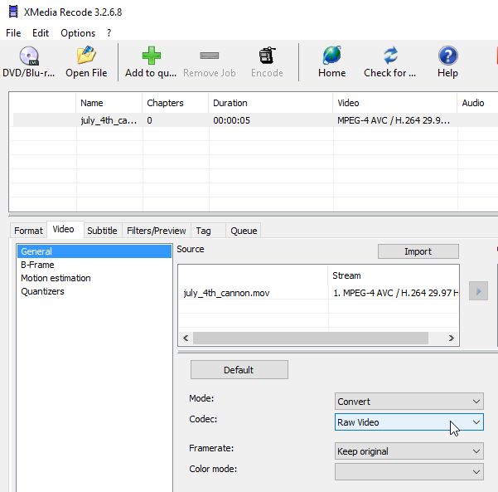Click the Check for updates icon

pos(390,56)
